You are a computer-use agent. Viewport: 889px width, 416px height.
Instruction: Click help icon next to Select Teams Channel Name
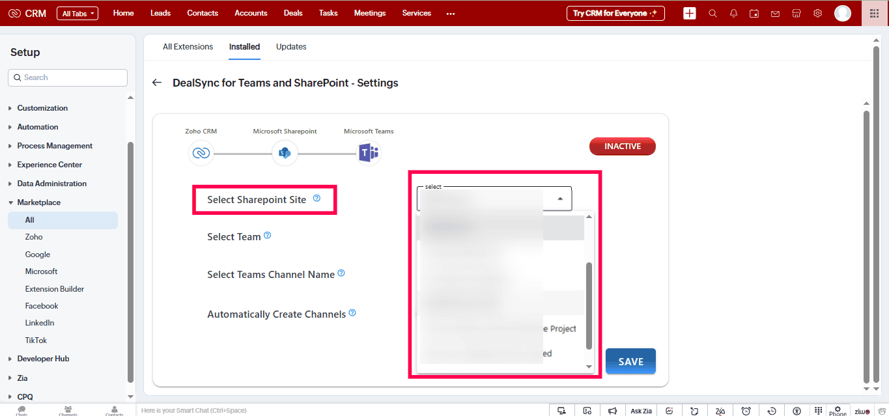point(341,273)
